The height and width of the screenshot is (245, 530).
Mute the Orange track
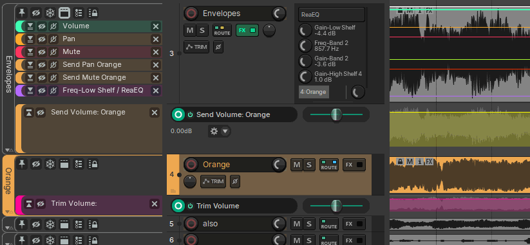coord(297,165)
